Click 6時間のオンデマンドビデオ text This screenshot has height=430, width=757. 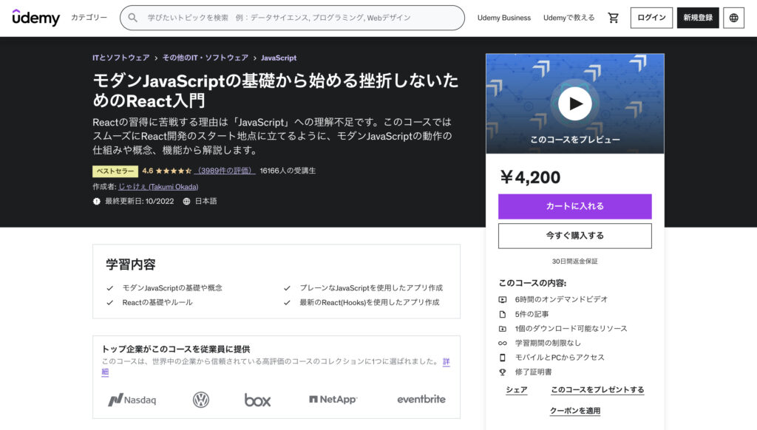pyautogui.click(x=561, y=299)
